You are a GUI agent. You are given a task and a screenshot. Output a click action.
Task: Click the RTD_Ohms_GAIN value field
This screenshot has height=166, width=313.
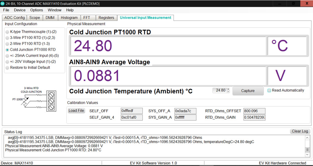[x=254, y=118]
